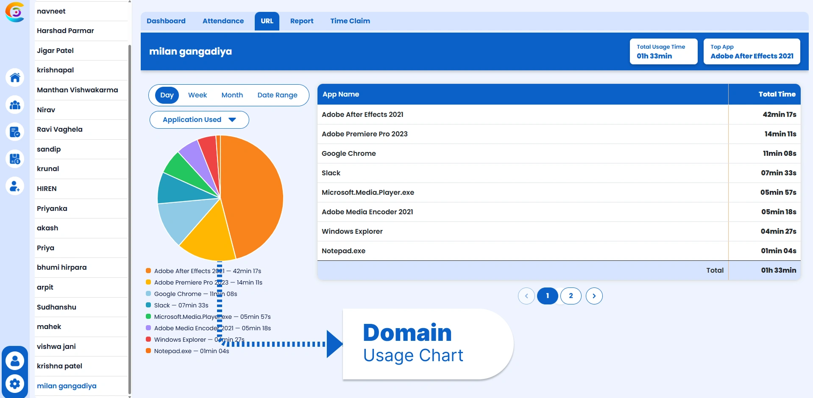Viewport: 813px width, 398px height.
Task: Click the Profile icon at the sidebar bottom
Action: pos(15,360)
